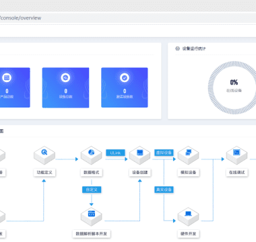Viewport: 256px width, 242px height.
Task: Click the 设备运行统计 heading text
Action: (194, 48)
